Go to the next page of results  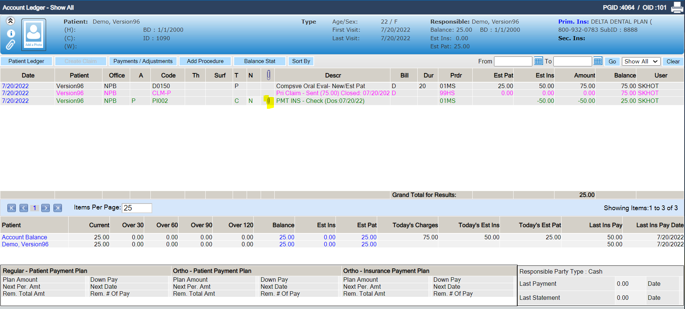coord(46,208)
